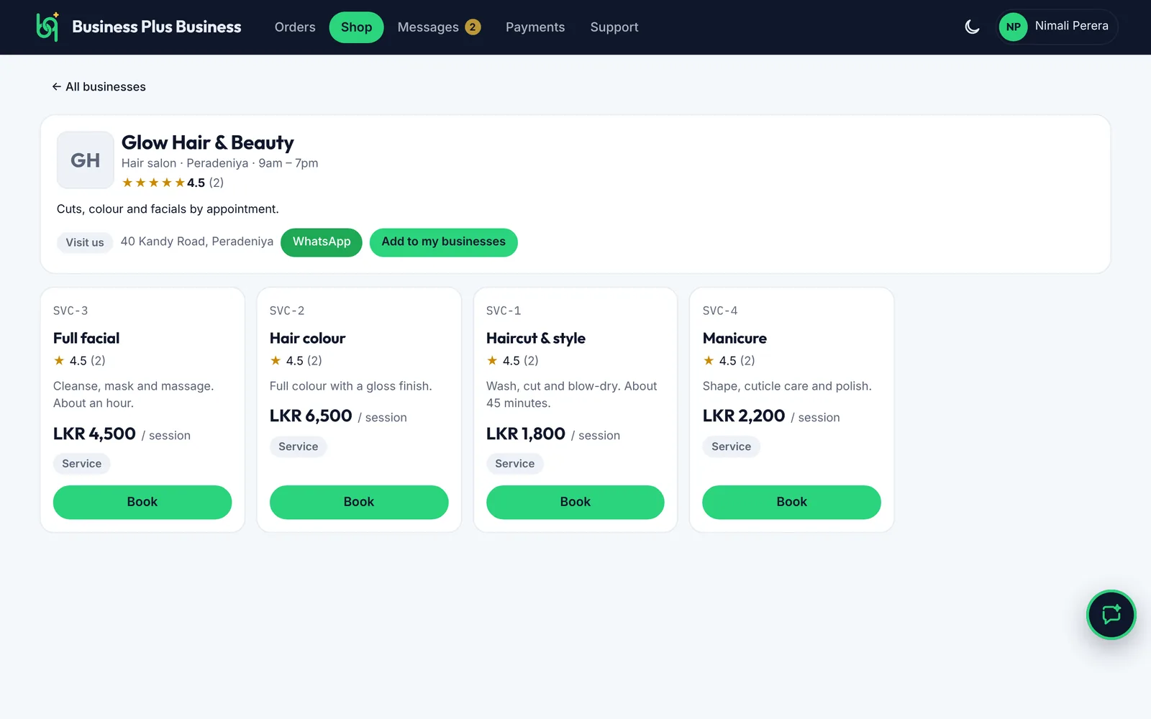Open the Support tab
The height and width of the screenshot is (719, 1151).
click(614, 27)
